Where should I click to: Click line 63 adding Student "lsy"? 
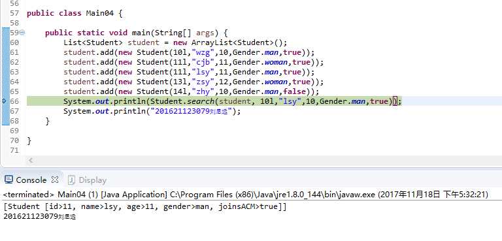pos(189,72)
